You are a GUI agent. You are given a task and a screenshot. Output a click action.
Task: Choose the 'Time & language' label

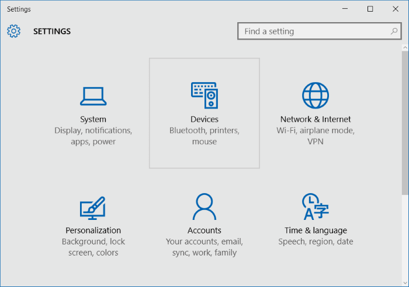coord(316,230)
